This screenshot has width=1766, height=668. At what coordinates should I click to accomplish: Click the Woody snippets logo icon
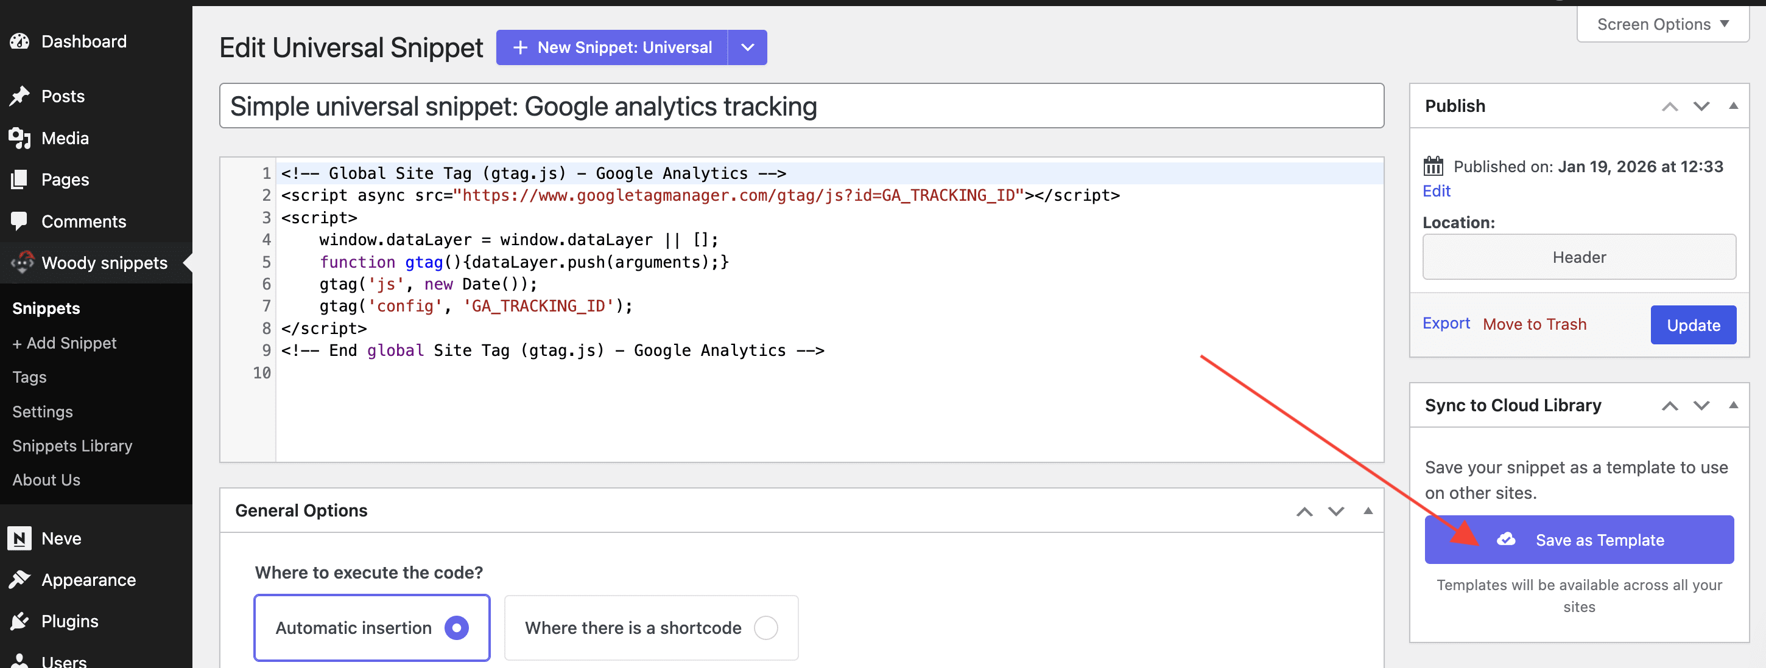point(22,262)
